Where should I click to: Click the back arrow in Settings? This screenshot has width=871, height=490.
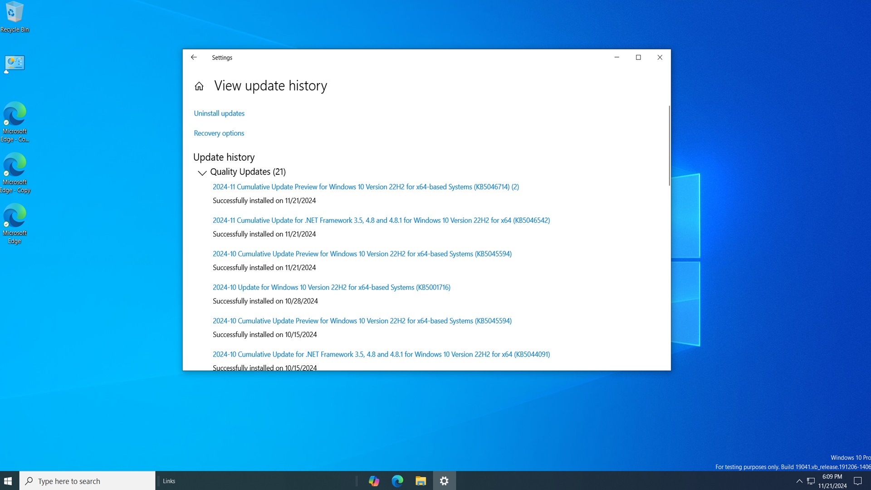(194, 57)
